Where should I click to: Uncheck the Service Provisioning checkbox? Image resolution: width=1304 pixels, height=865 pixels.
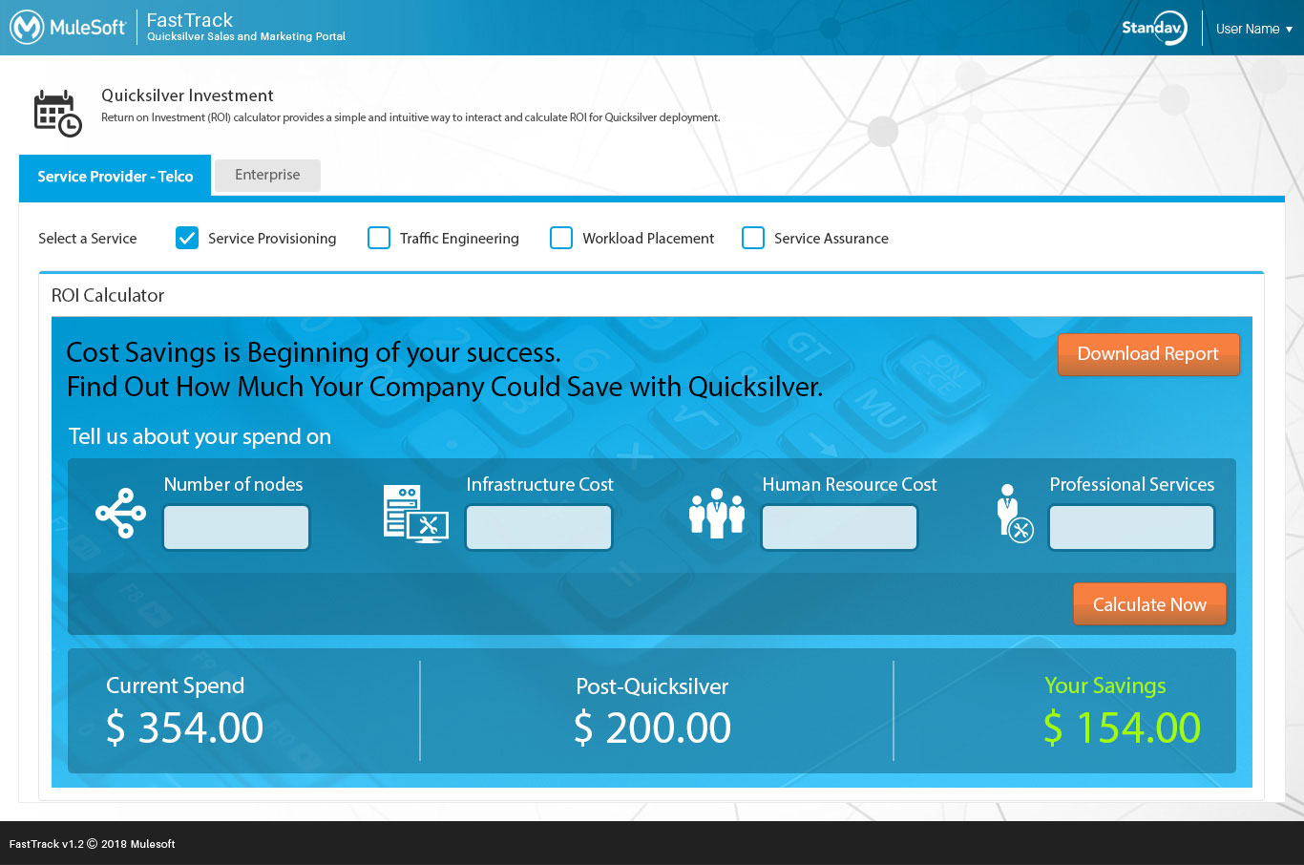(x=187, y=238)
